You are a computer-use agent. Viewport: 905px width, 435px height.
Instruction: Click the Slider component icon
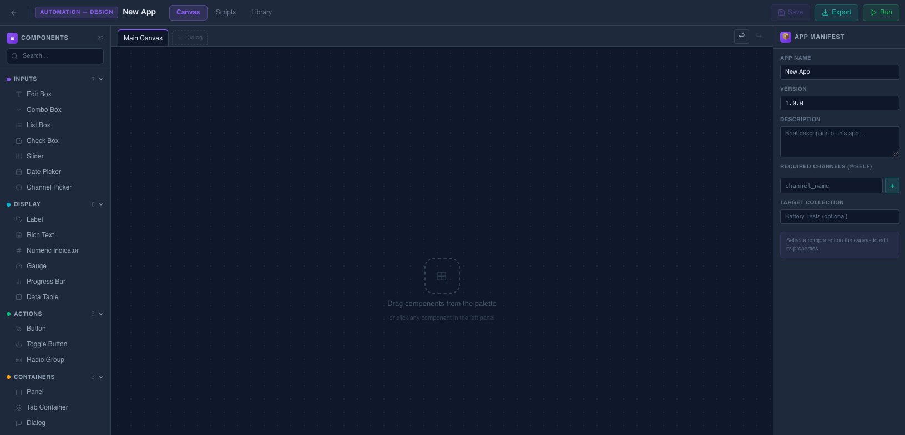pyautogui.click(x=19, y=156)
